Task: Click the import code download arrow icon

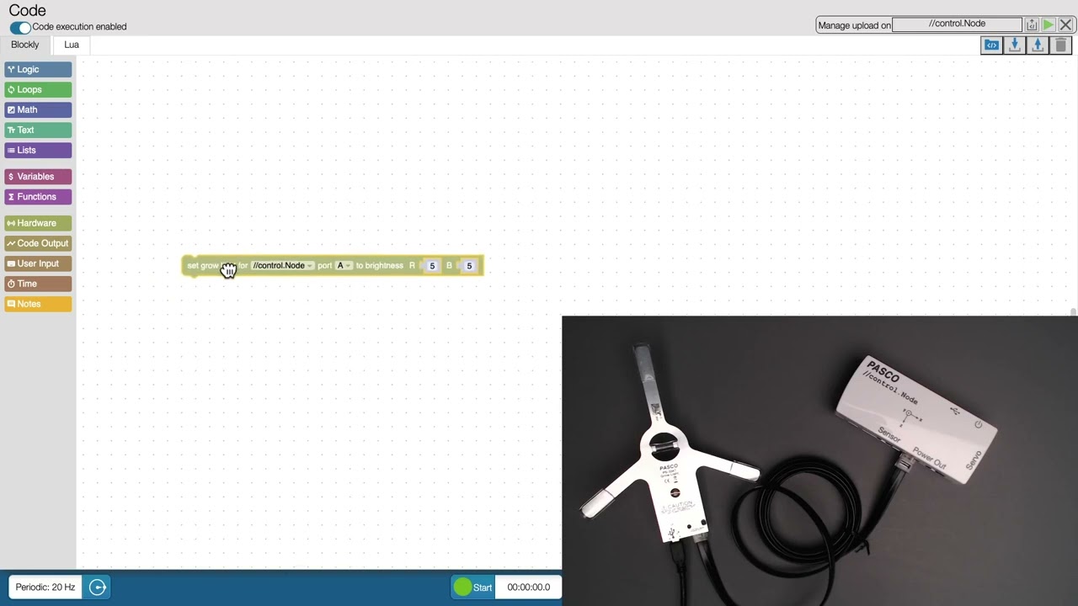Action: pos(1015,45)
